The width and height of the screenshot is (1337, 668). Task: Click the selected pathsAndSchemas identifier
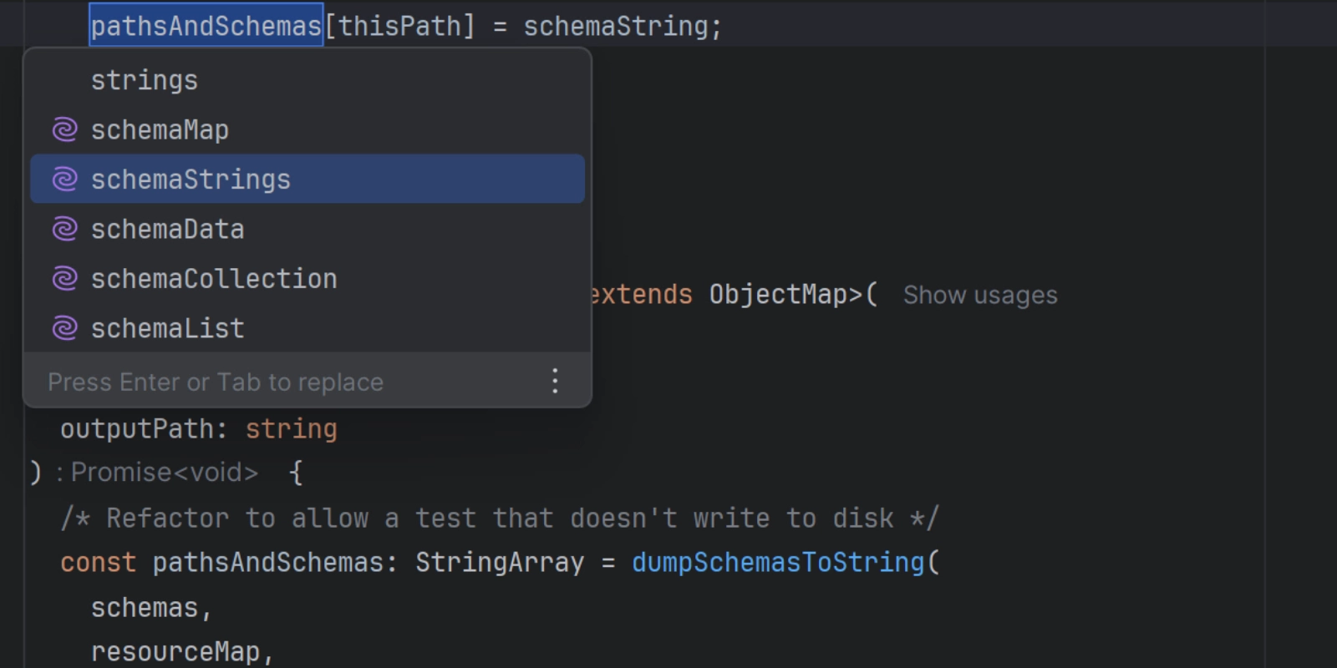pos(206,26)
